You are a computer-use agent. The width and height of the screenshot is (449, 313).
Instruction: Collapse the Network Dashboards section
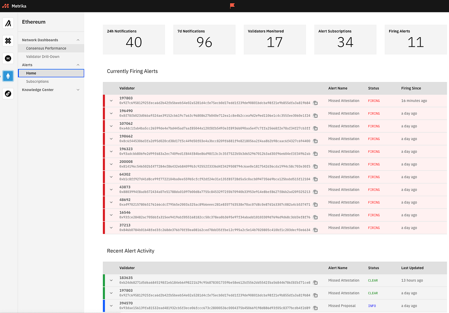(x=78, y=40)
